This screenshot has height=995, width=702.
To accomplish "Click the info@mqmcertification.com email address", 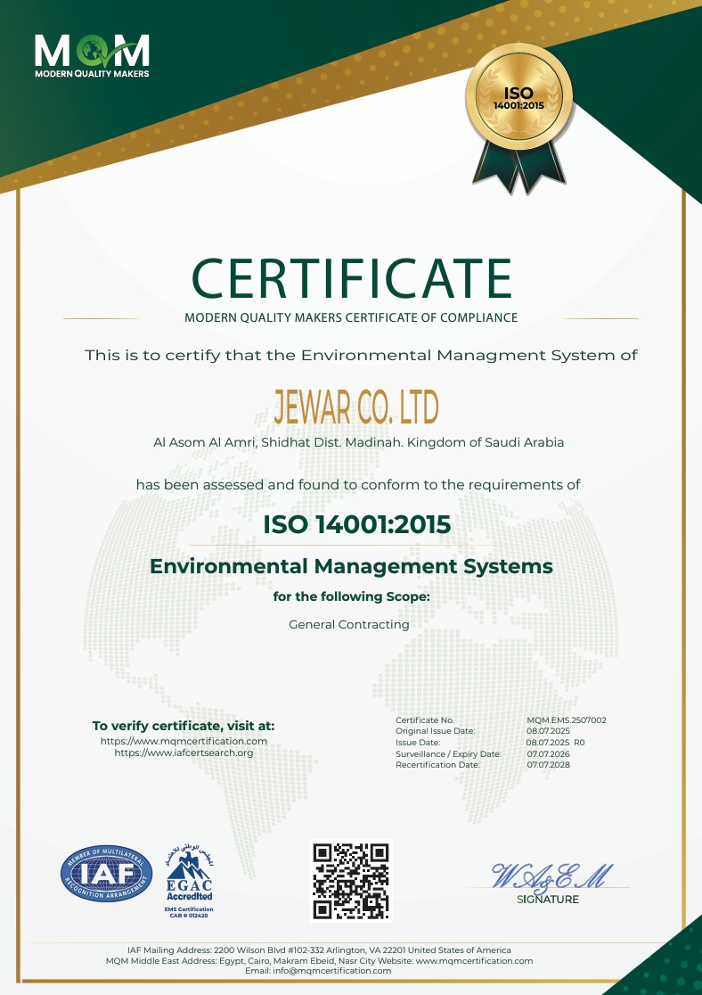I will click(332, 971).
